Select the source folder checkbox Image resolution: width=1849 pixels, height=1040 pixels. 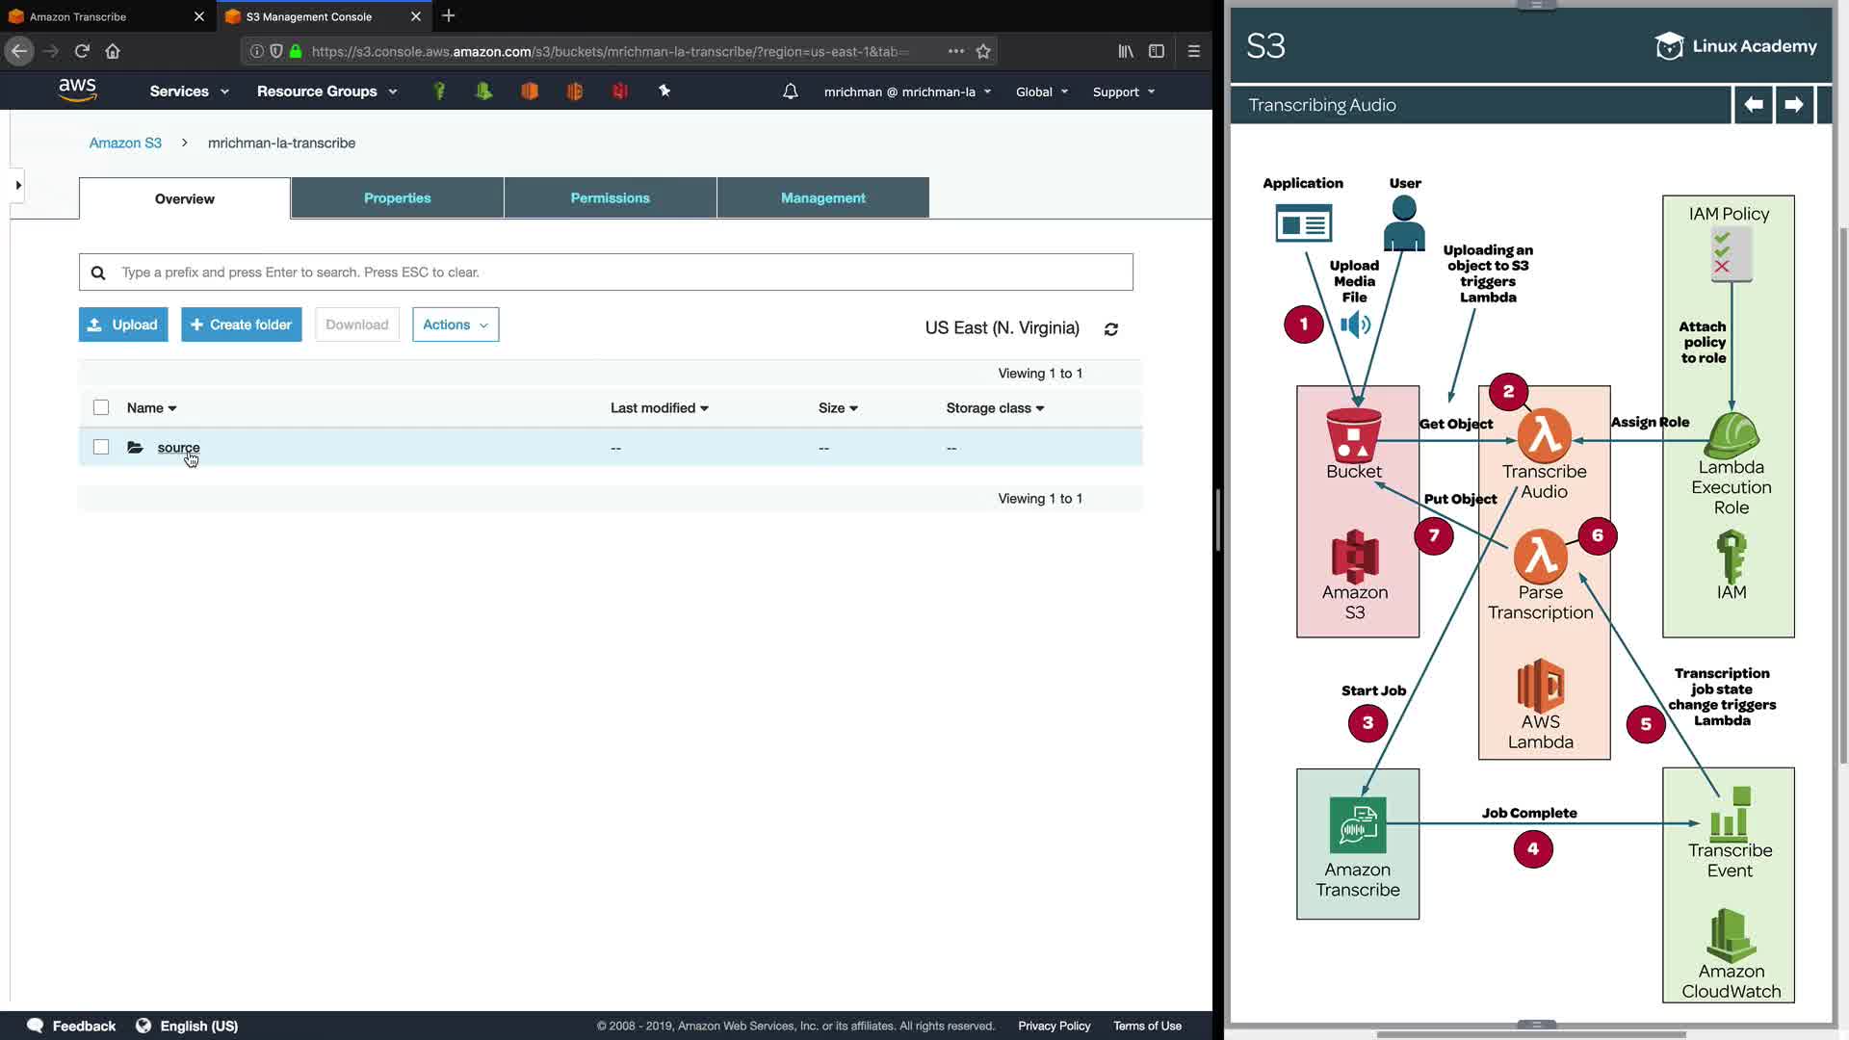101,447
